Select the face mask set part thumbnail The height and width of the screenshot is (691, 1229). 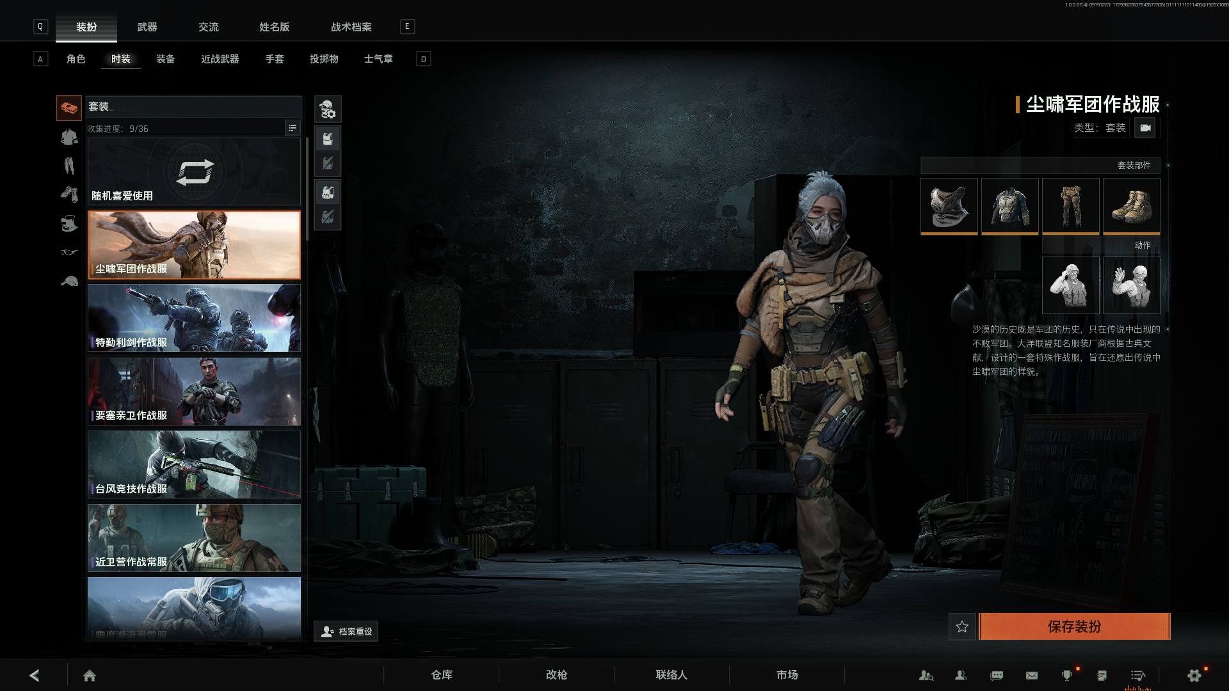pyautogui.click(x=949, y=206)
